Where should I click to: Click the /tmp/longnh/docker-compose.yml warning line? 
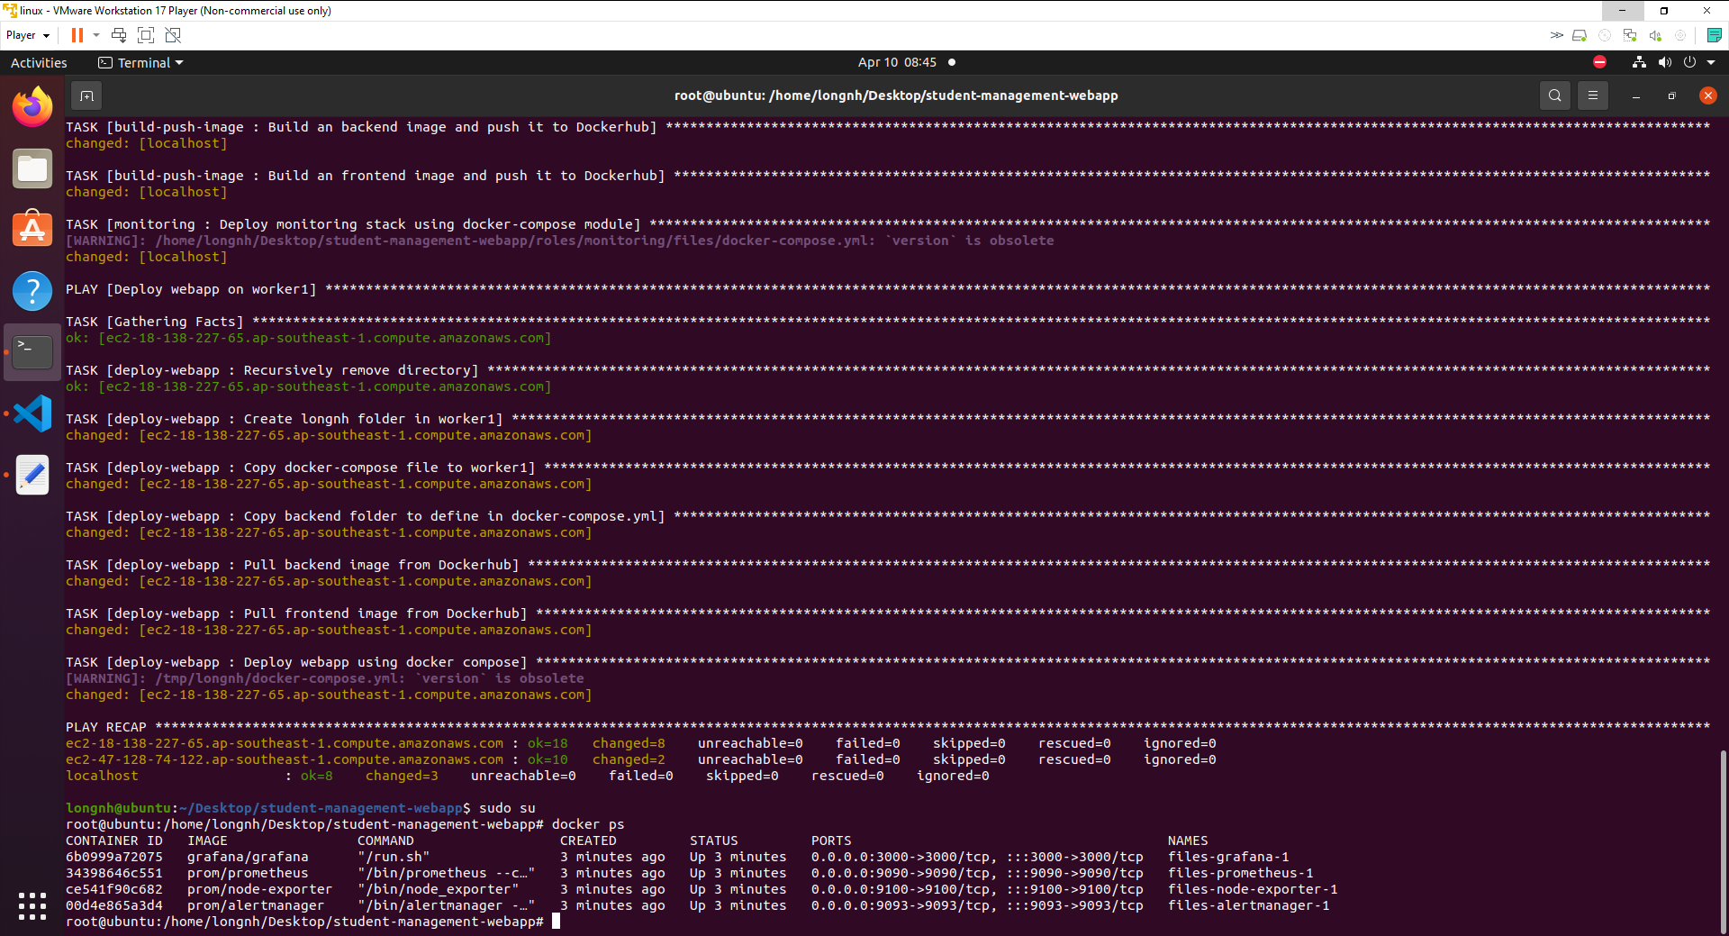(324, 678)
